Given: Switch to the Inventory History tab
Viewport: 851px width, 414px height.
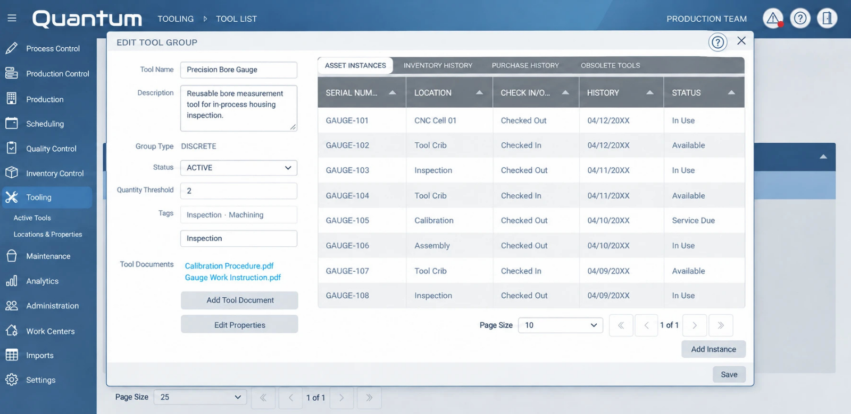Looking at the screenshot, I should (x=438, y=65).
